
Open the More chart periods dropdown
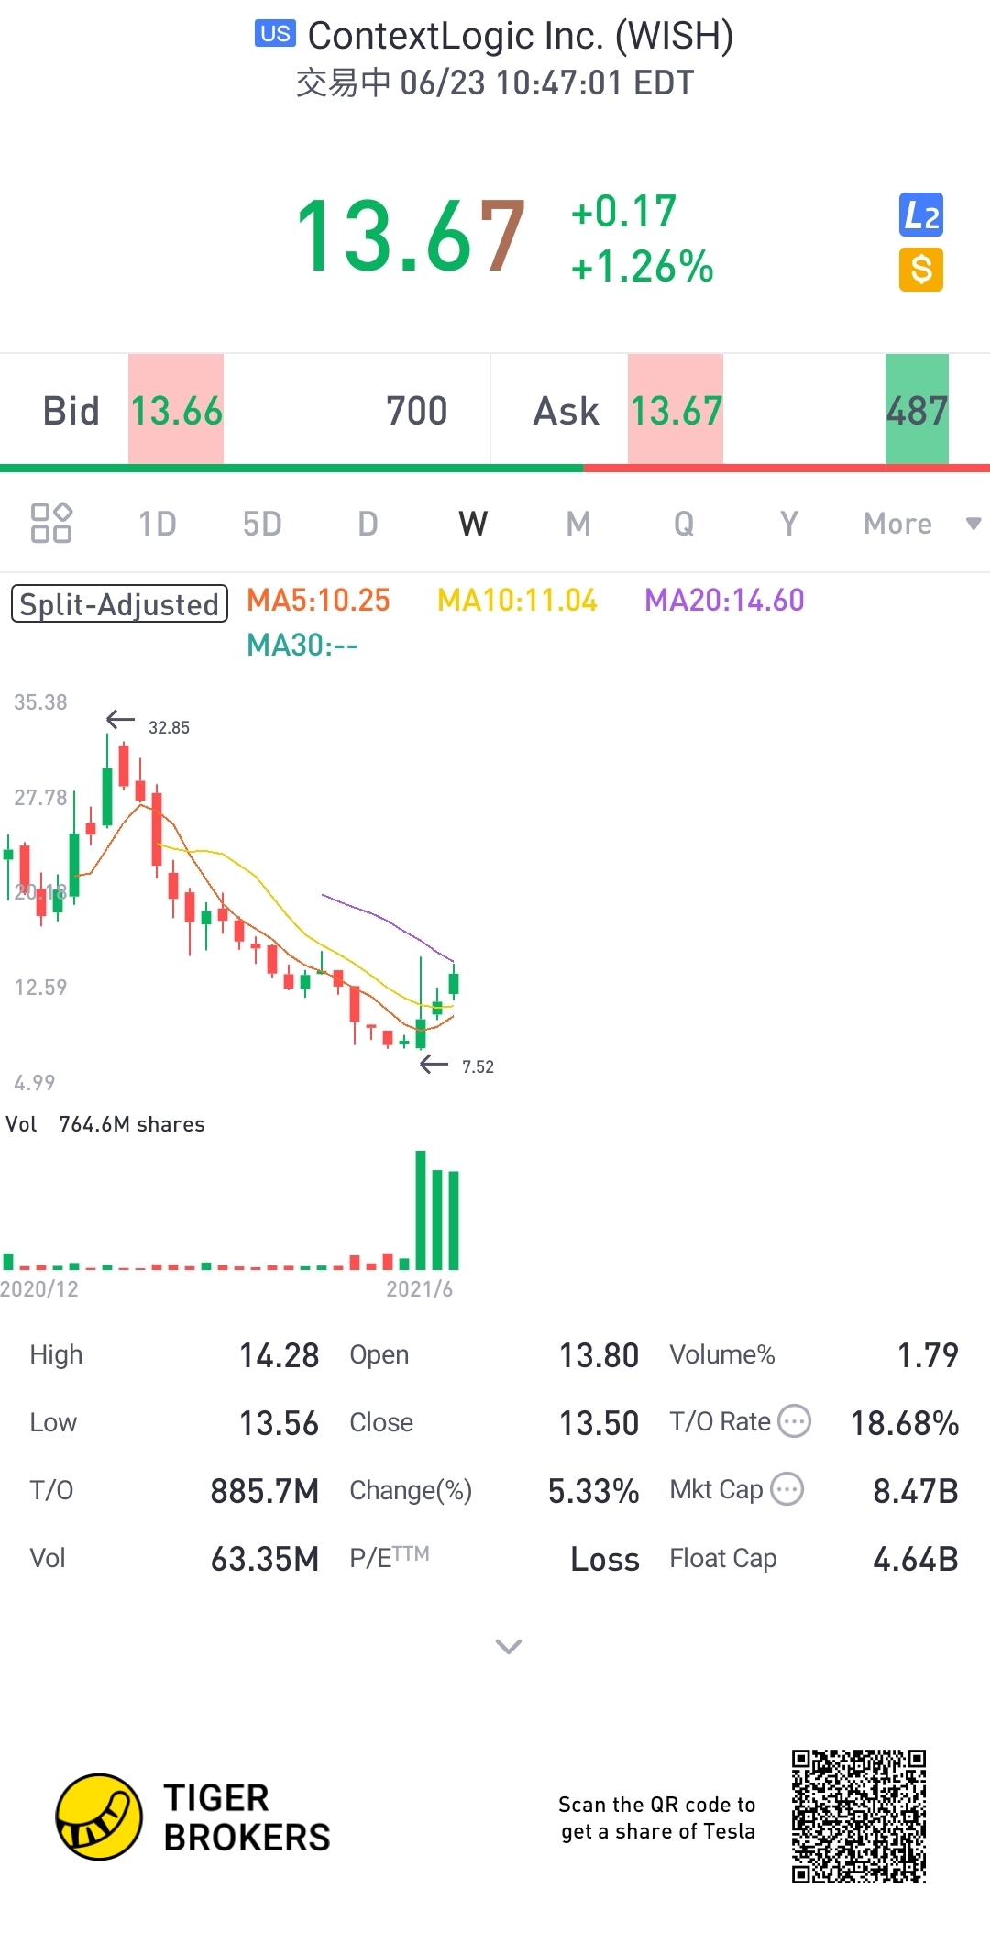tap(922, 524)
